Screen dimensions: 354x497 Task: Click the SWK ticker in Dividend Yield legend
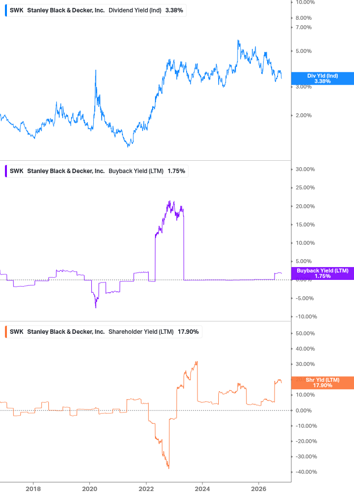tap(16, 10)
